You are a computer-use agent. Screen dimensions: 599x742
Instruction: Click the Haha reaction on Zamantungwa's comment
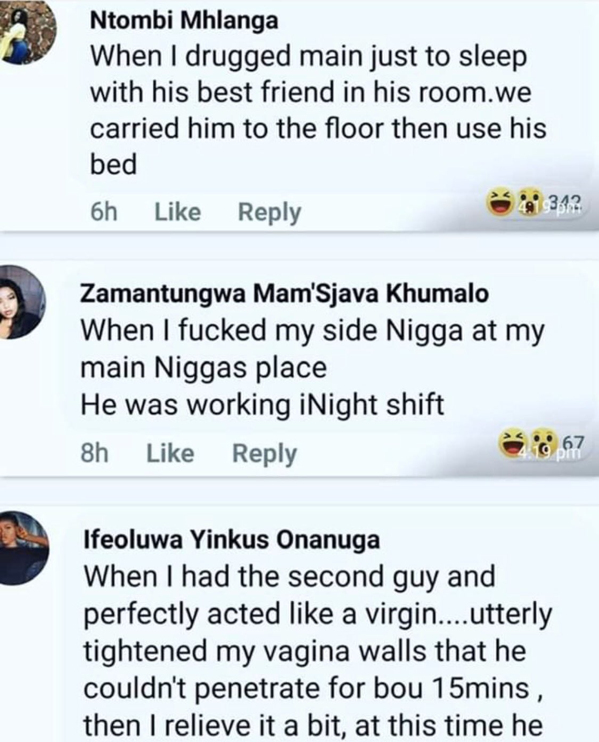(x=509, y=444)
